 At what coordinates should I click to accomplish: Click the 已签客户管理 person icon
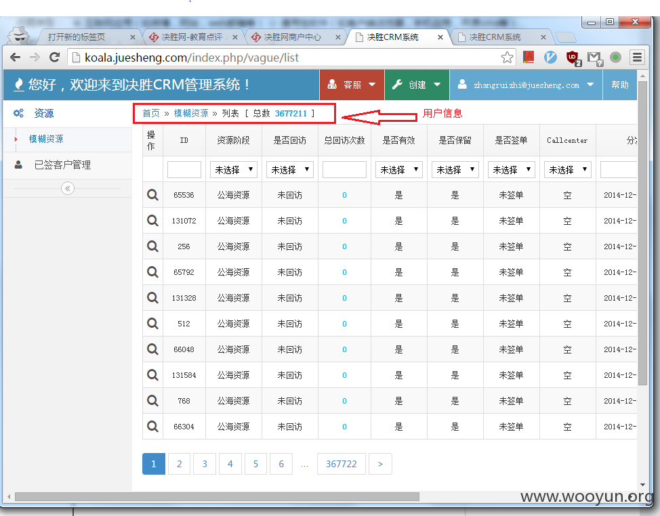pyautogui.click(x=18, y=165)
